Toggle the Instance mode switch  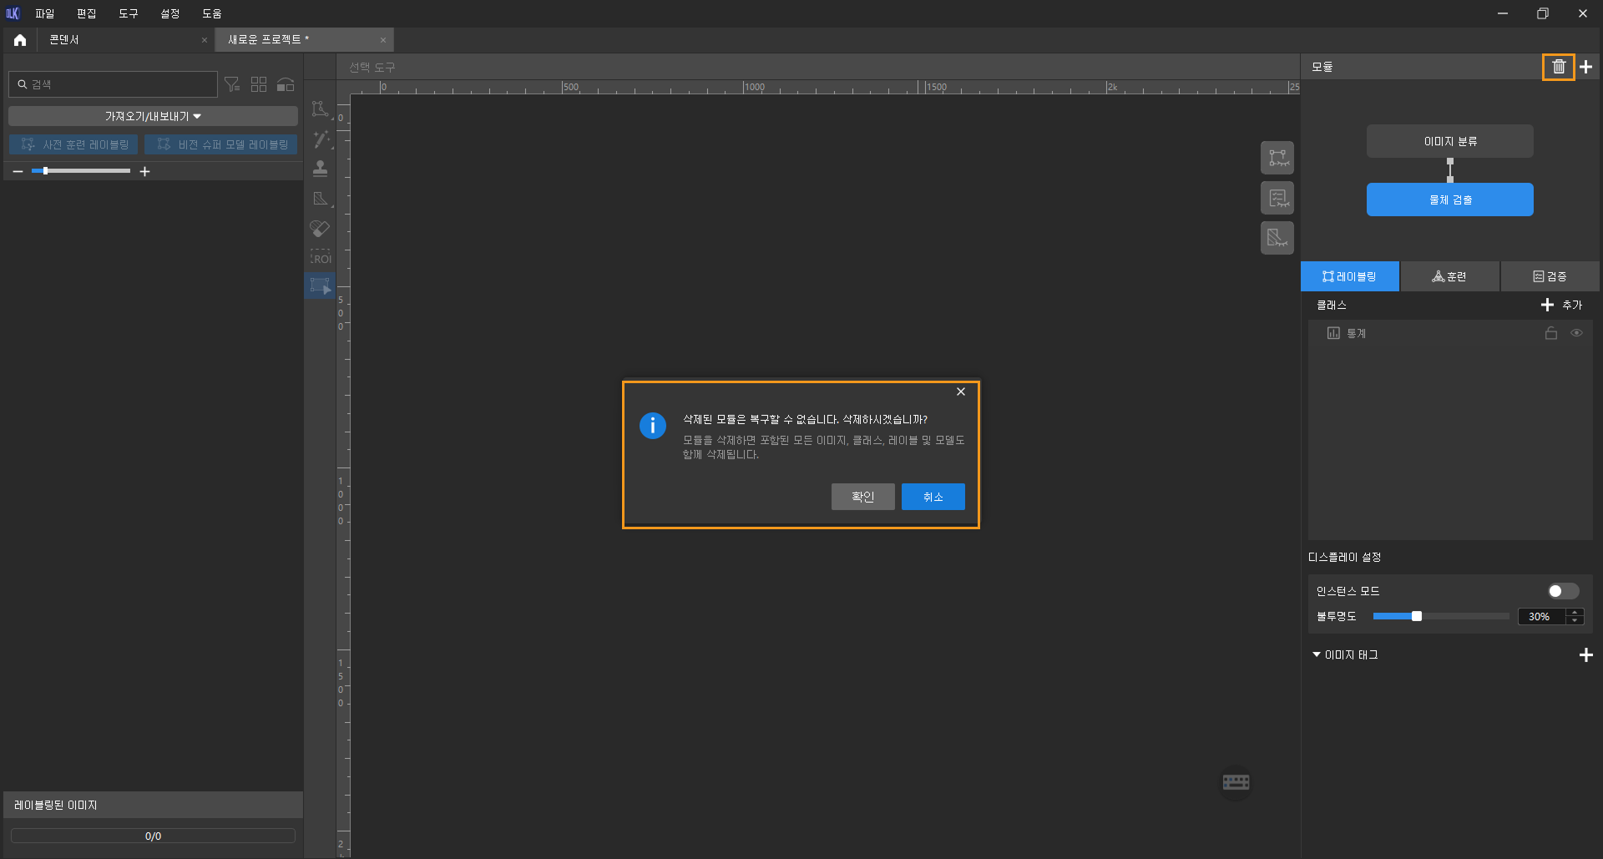point(1563,591)
